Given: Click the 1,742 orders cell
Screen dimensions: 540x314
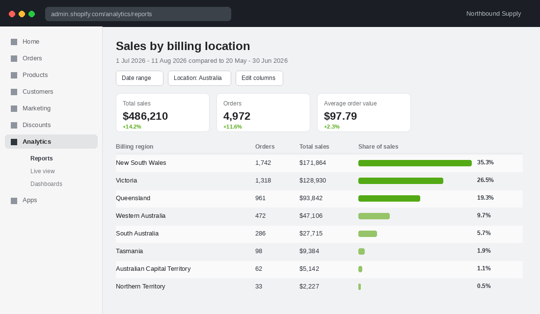Looking at the screenshot, I should click(263, 163).
